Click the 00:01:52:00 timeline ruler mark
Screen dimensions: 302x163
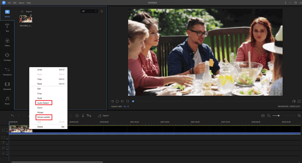(226, 122)
